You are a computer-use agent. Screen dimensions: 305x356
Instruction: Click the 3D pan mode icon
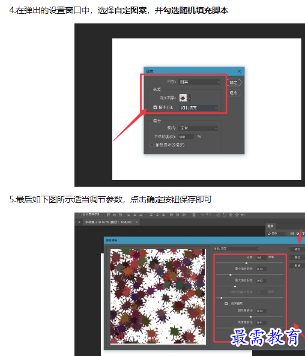[x=231, y=214]
